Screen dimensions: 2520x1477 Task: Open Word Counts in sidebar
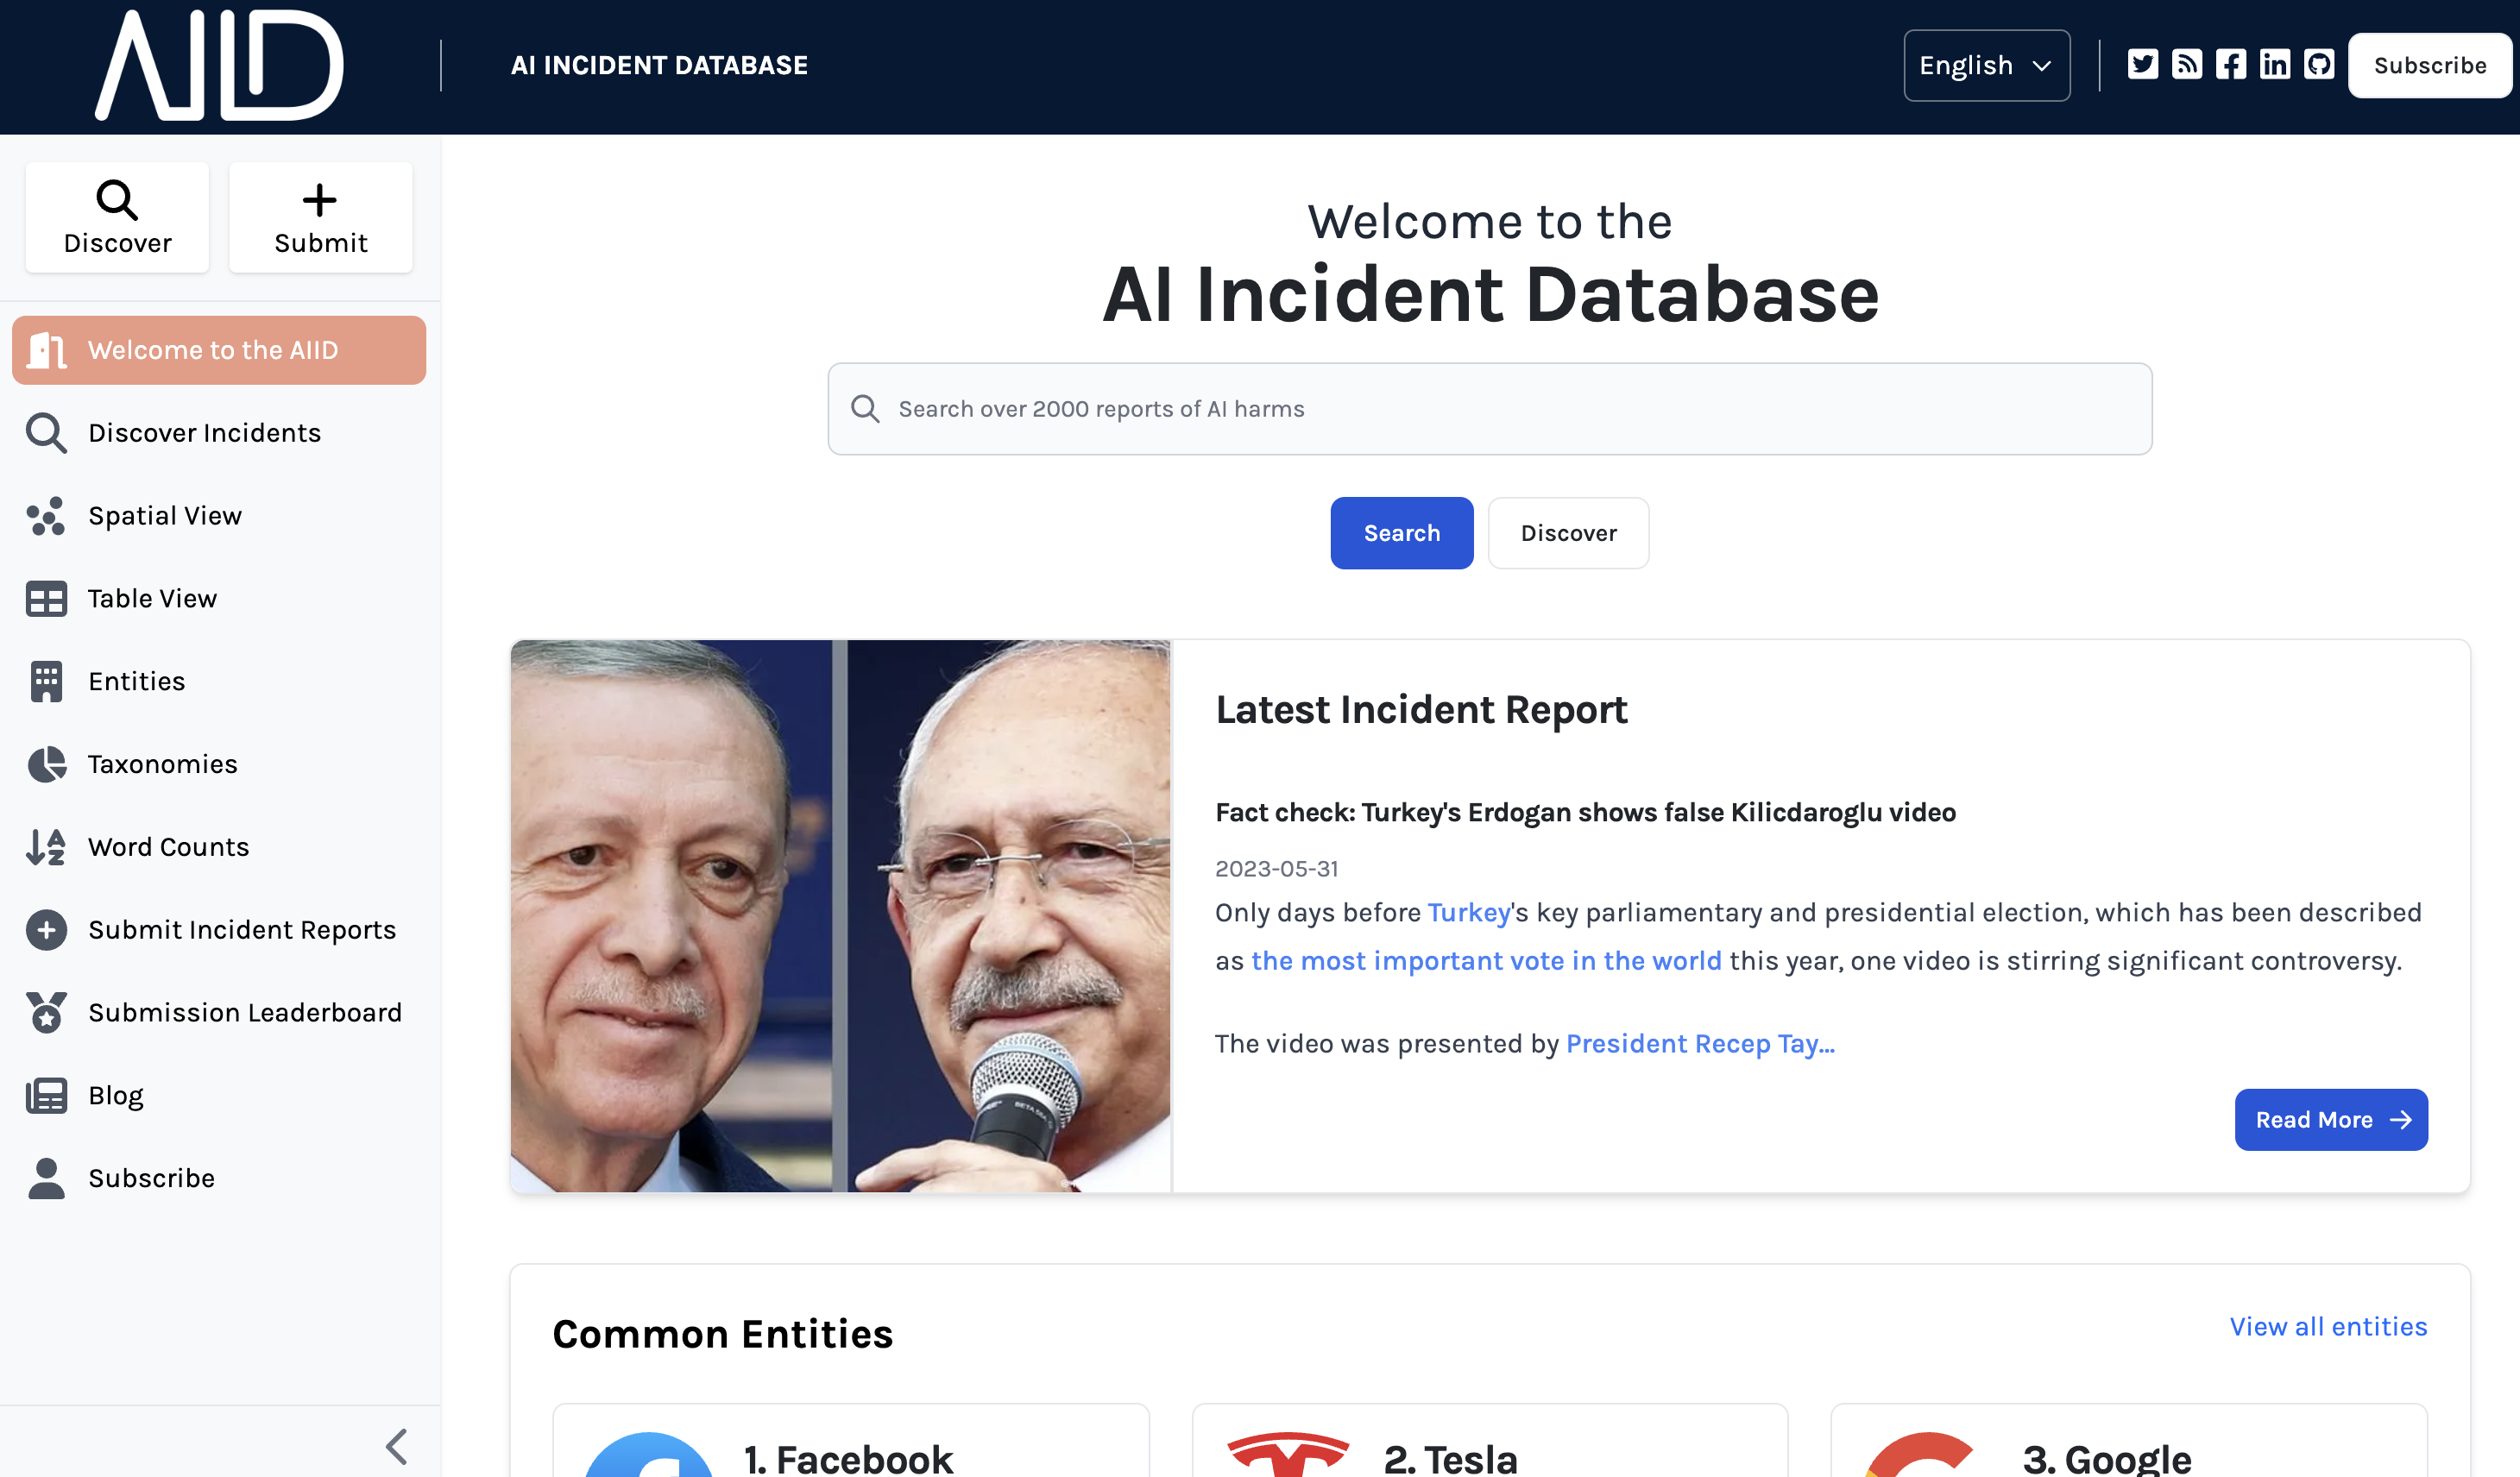pos(168,847)
